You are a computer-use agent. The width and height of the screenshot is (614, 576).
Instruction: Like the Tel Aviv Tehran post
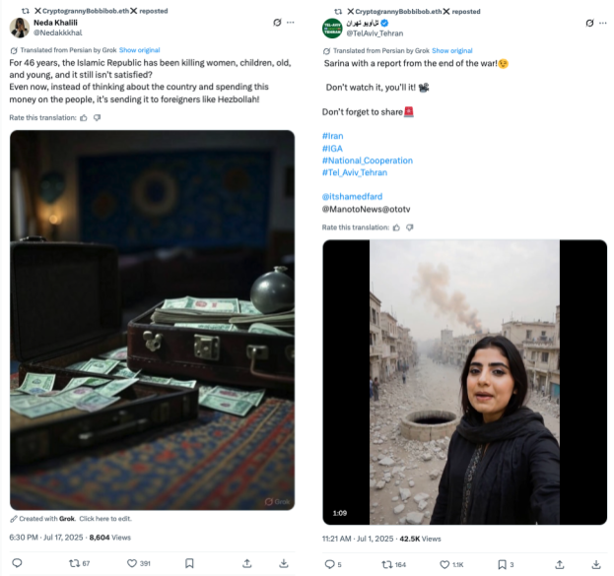444,564
